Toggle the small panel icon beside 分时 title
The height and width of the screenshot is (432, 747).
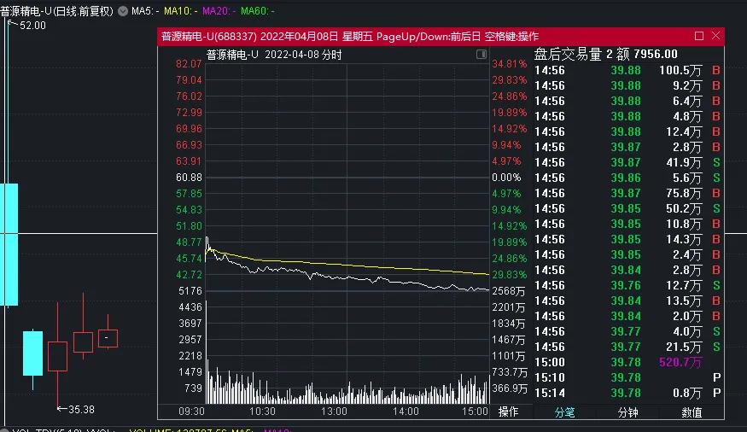point(481,55)
